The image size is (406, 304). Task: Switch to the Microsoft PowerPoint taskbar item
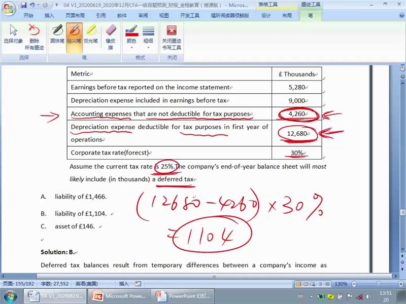119,296
